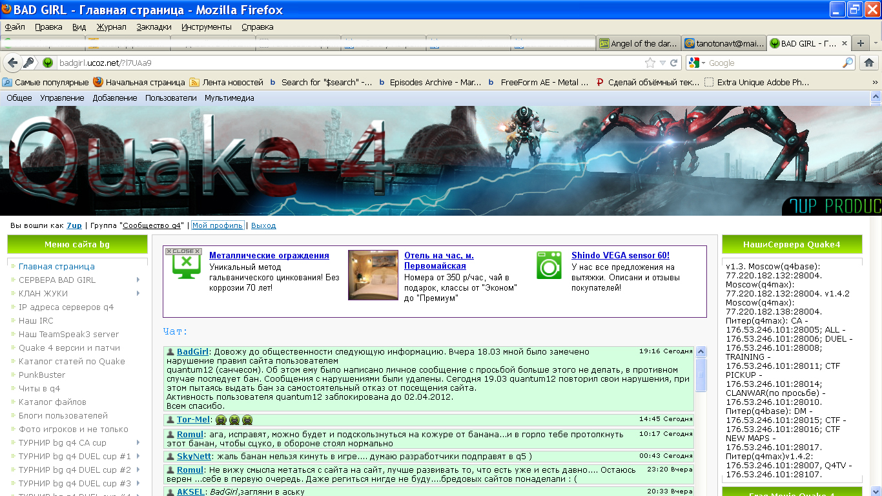Click the key icon next to back button
882x496 pixels.
(28, 63)
